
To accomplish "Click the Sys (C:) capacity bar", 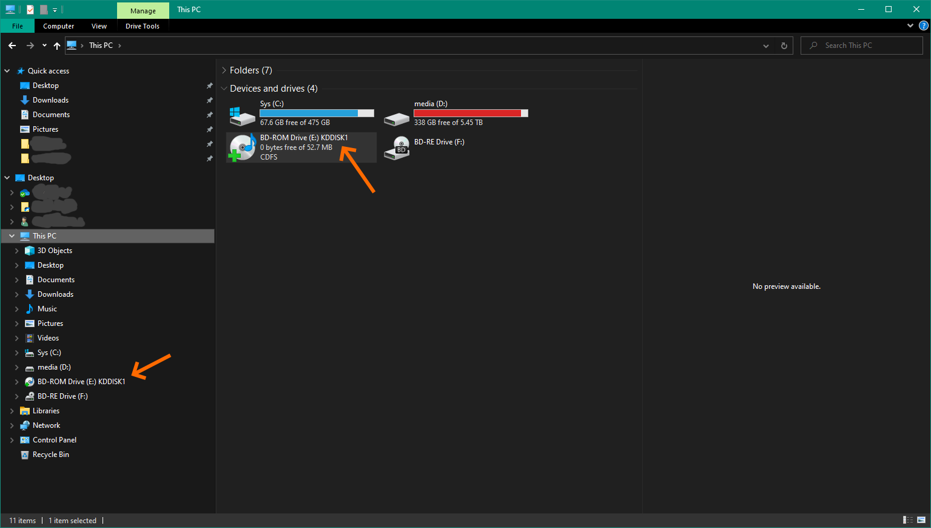I will tap(317, 113).
